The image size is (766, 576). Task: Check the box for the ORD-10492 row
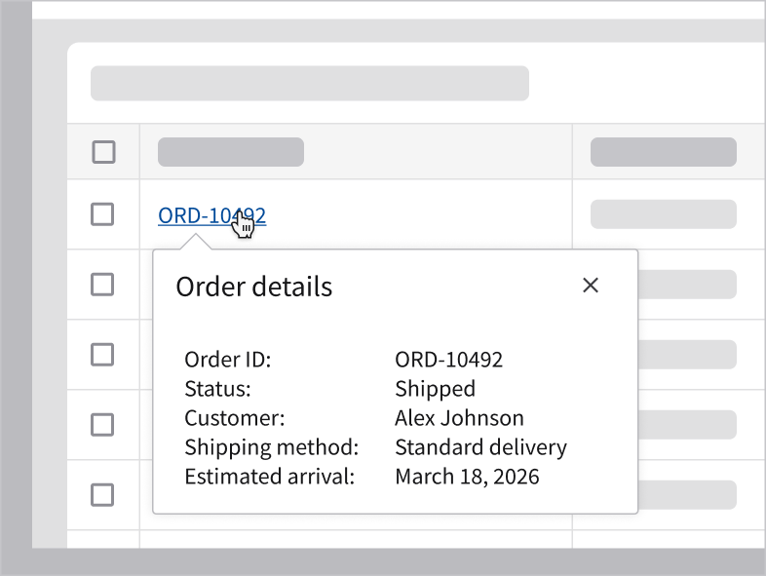102,214
